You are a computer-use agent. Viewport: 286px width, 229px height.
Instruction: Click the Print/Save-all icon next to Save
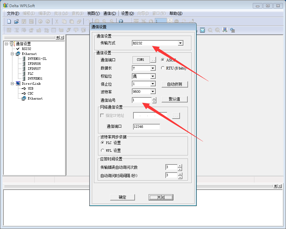(x=31, y=21)
